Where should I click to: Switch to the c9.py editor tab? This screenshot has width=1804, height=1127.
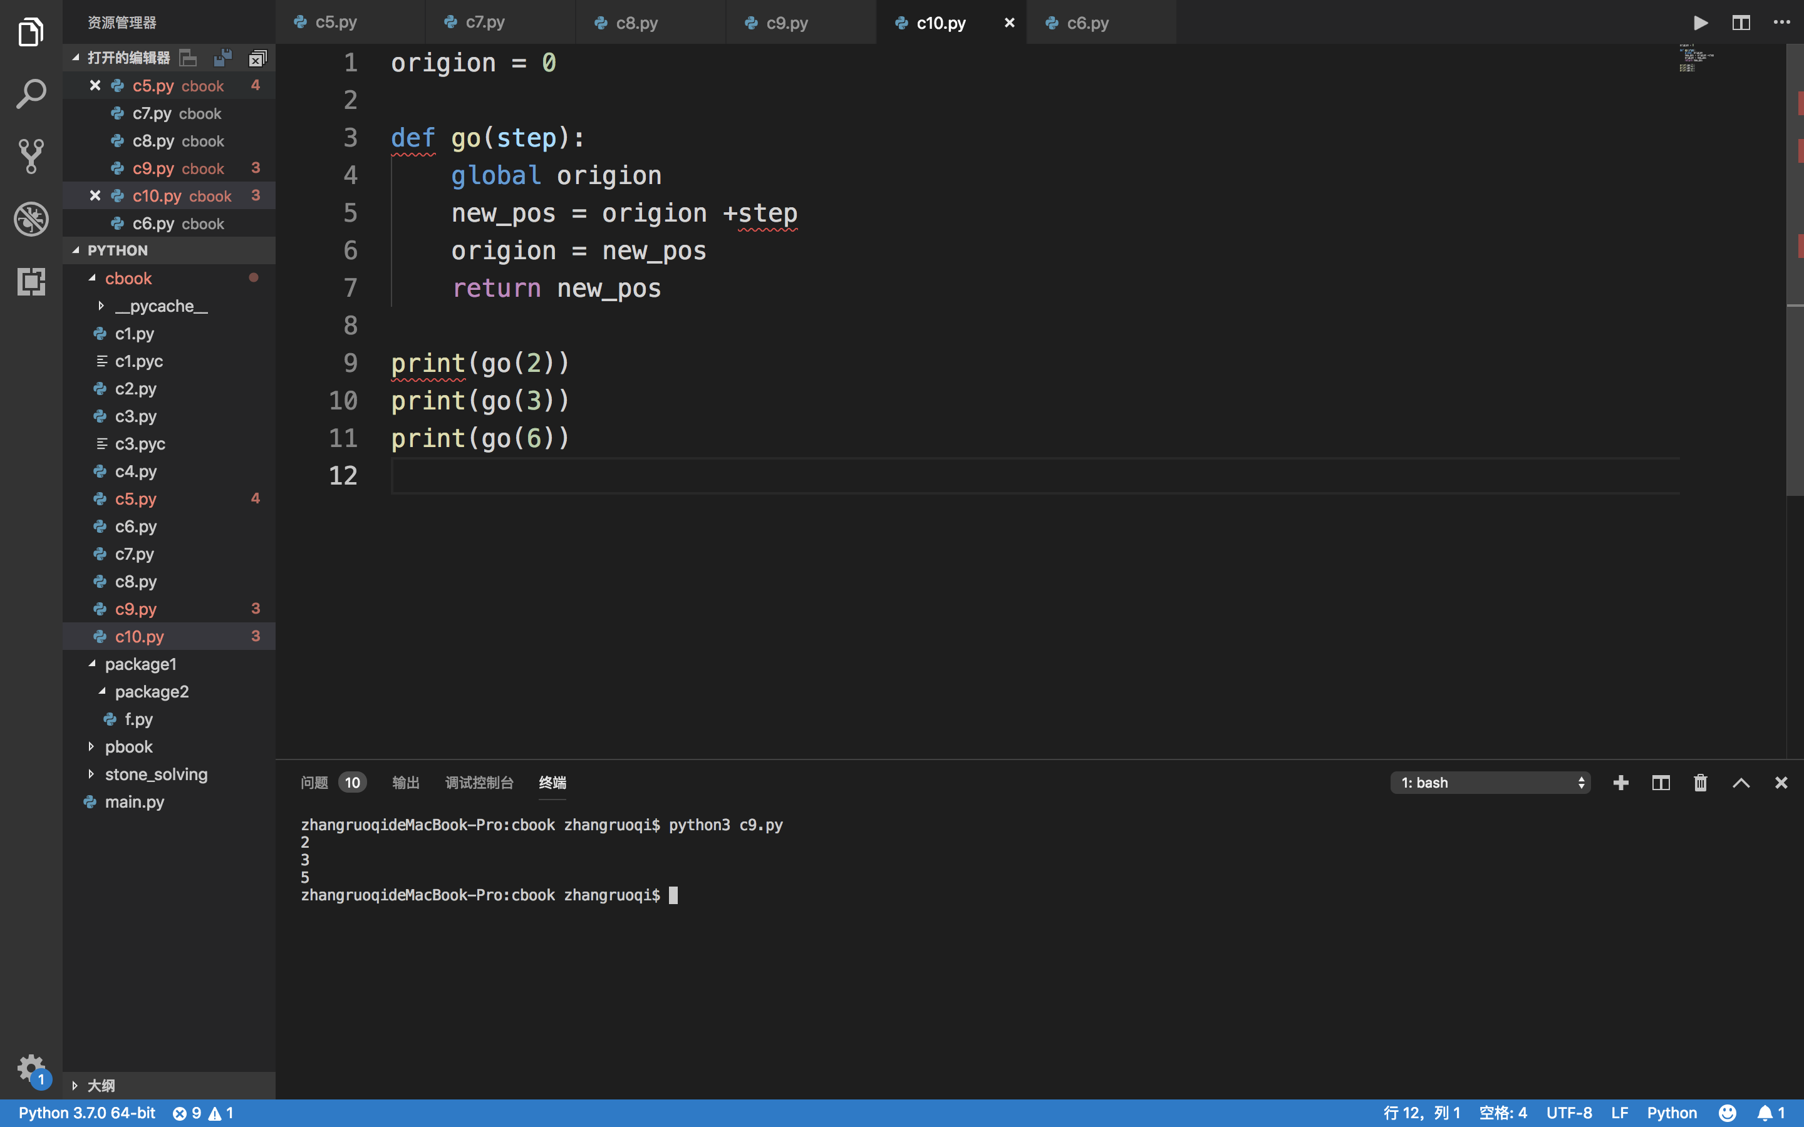coord(801,23)
